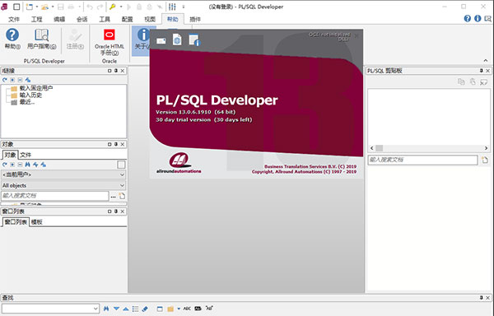Toggle the regular expression 'AB' search option
The height and width of the screenshot is (316, 494).
tap(209, 309)
